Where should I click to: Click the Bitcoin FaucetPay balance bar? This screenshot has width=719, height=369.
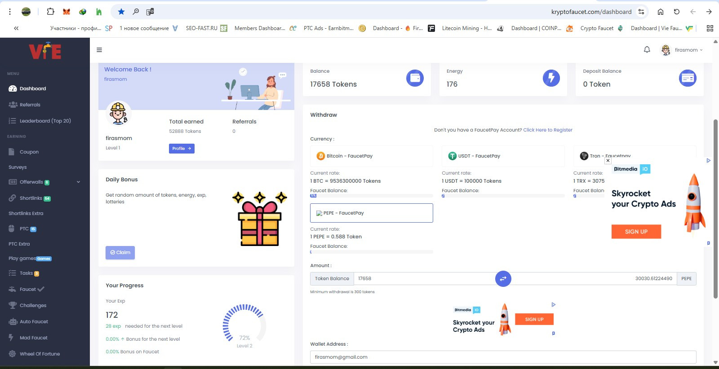pyautogui.click(x=372, y=196)
